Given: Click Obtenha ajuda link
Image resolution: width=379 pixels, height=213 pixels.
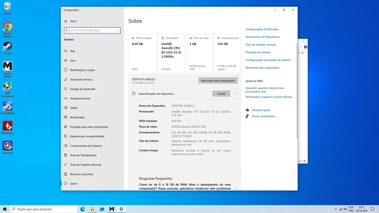Looking at the screenshot, I should tap(261, 110).
